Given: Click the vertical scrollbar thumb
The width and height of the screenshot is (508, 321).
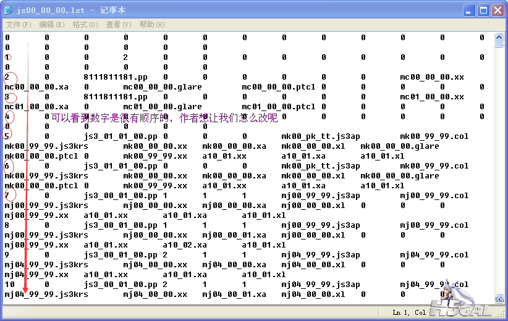Looking at the screenshot, I should coord(499,45).
